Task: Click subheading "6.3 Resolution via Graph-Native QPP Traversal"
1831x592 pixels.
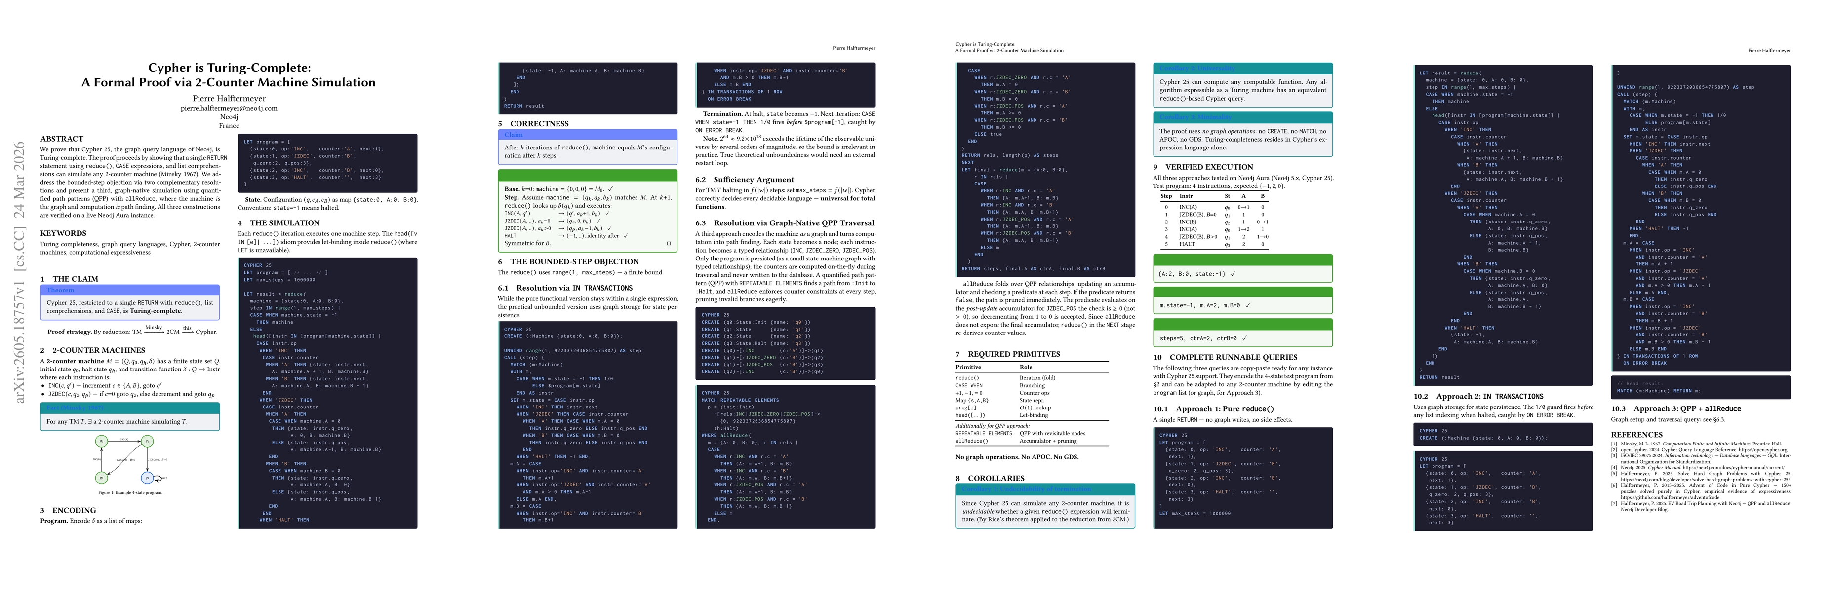Action: (x=785, y=223)
